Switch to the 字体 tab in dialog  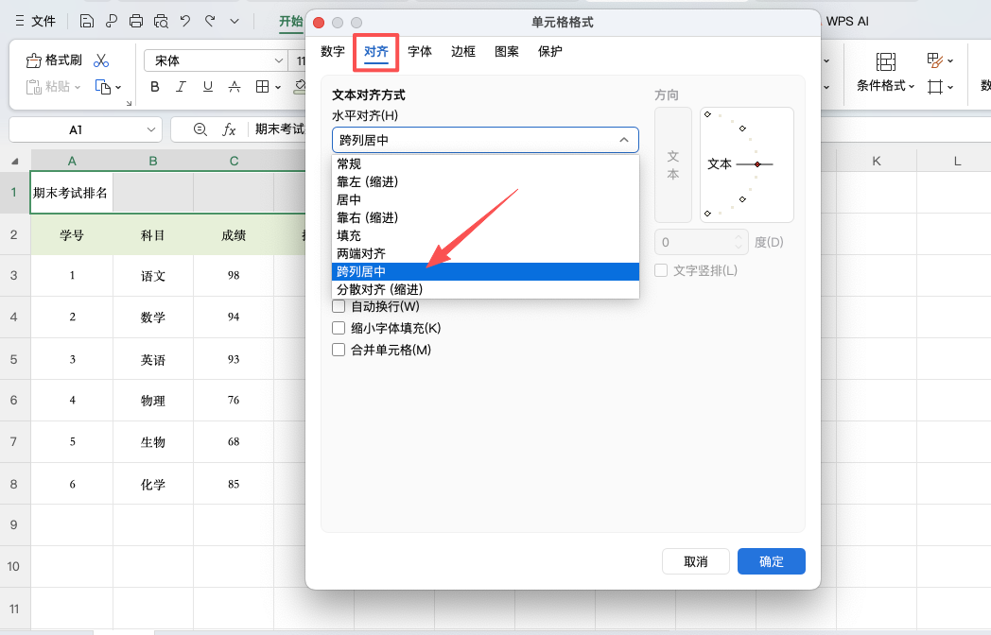point(420,52)
